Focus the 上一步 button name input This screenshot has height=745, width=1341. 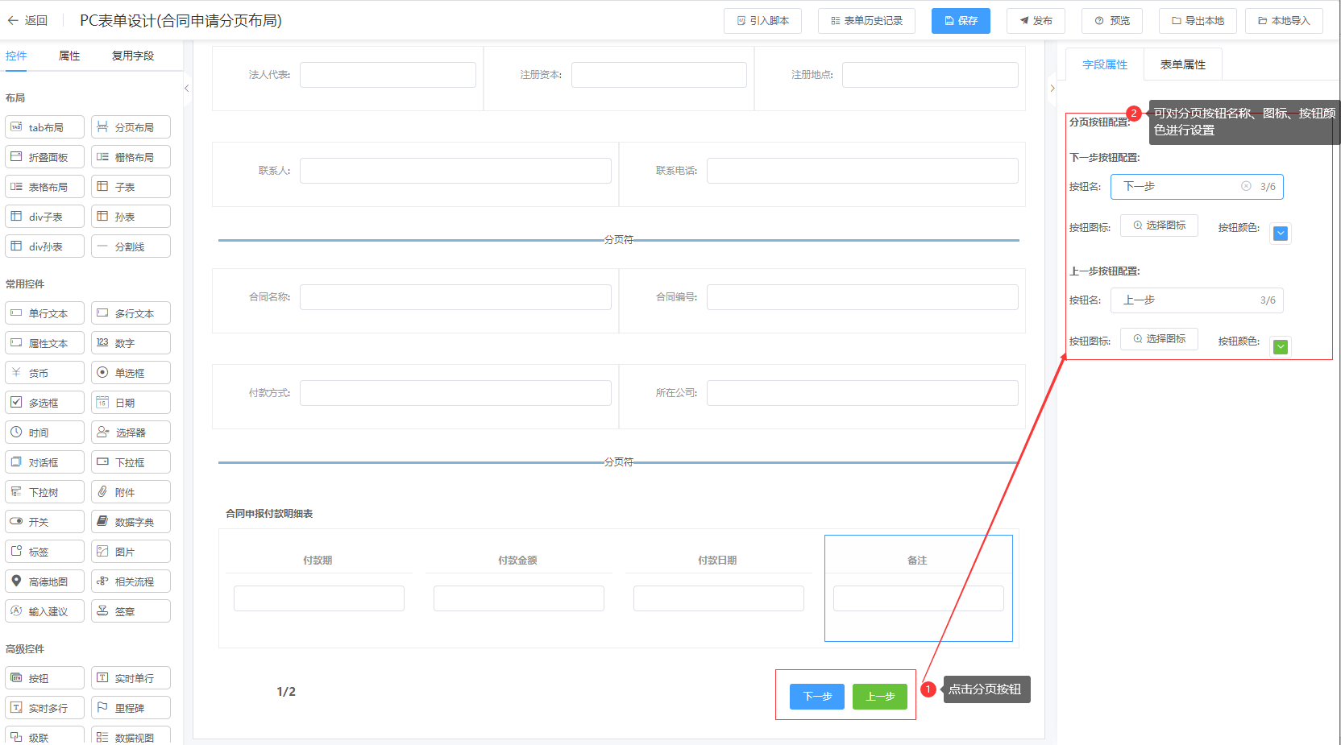[1197, 300]
